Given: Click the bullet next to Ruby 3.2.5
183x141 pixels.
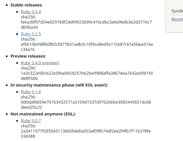Looking at the screenshot, I should pyautogui.click(x=17, y=34).
